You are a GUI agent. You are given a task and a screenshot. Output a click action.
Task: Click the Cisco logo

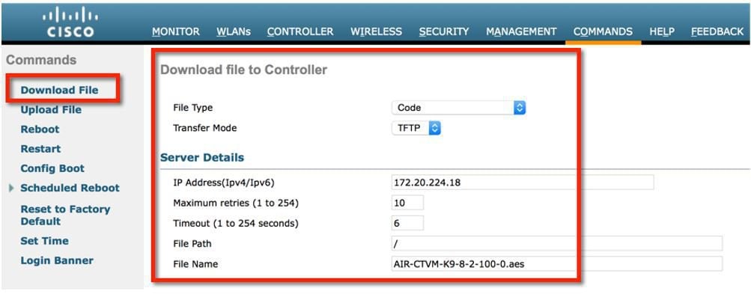tap(71, 22)
